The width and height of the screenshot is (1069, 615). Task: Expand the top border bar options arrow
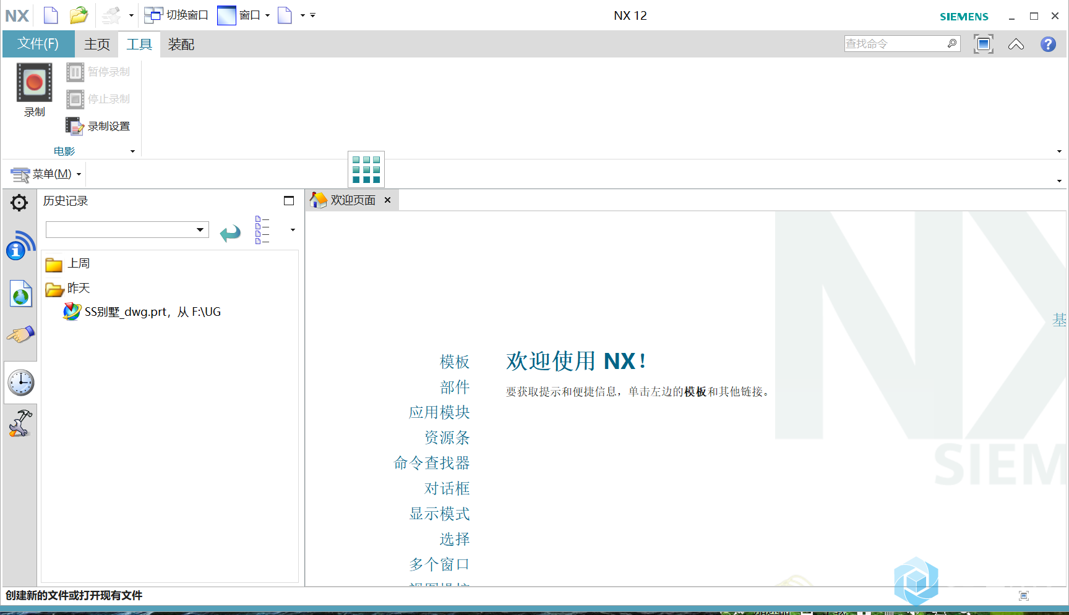tap(1059, 181)
